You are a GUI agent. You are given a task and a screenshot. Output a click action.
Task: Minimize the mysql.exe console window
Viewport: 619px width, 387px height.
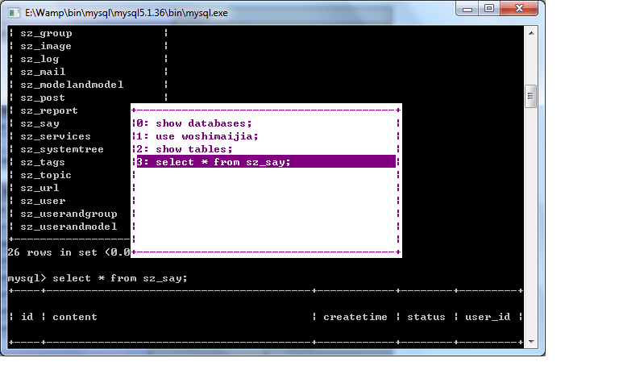click(469, 8)
